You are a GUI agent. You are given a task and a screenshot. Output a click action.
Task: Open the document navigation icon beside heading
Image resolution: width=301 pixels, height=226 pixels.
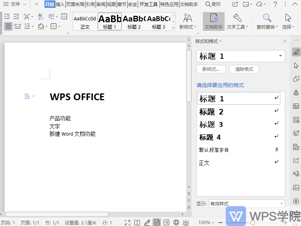[x=29, y=96]
